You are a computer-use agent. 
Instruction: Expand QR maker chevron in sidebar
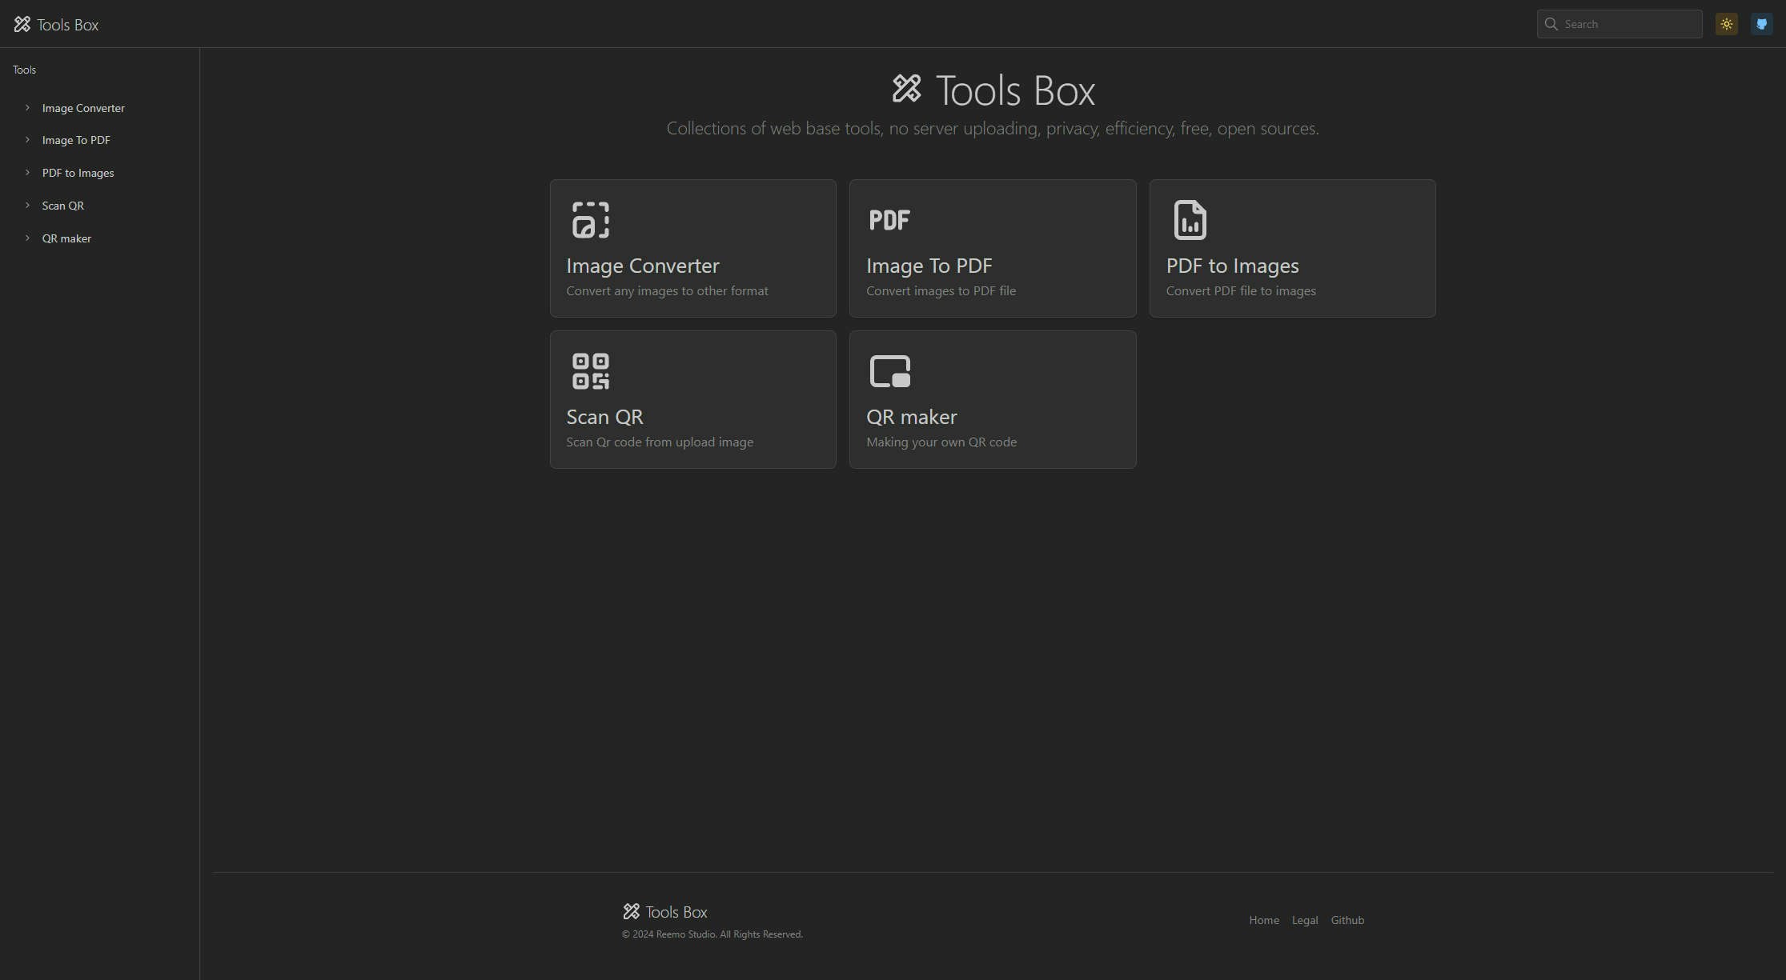click(x=27, y=238)
